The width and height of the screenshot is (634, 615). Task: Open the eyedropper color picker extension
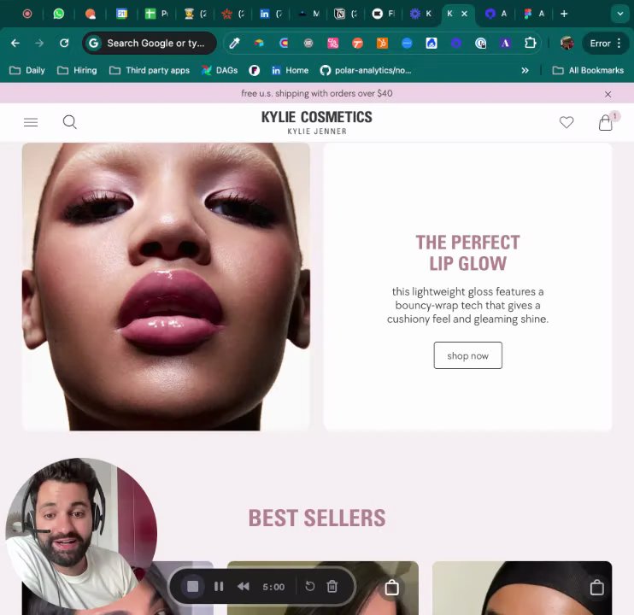pyautogui.click(x=234, y=43)
